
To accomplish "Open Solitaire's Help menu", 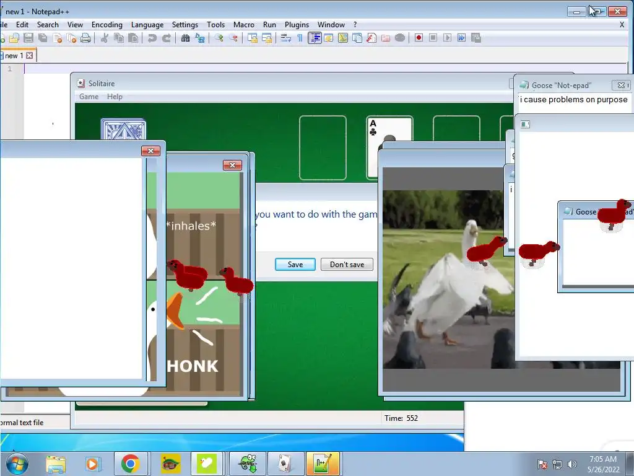I will point(115,97).
